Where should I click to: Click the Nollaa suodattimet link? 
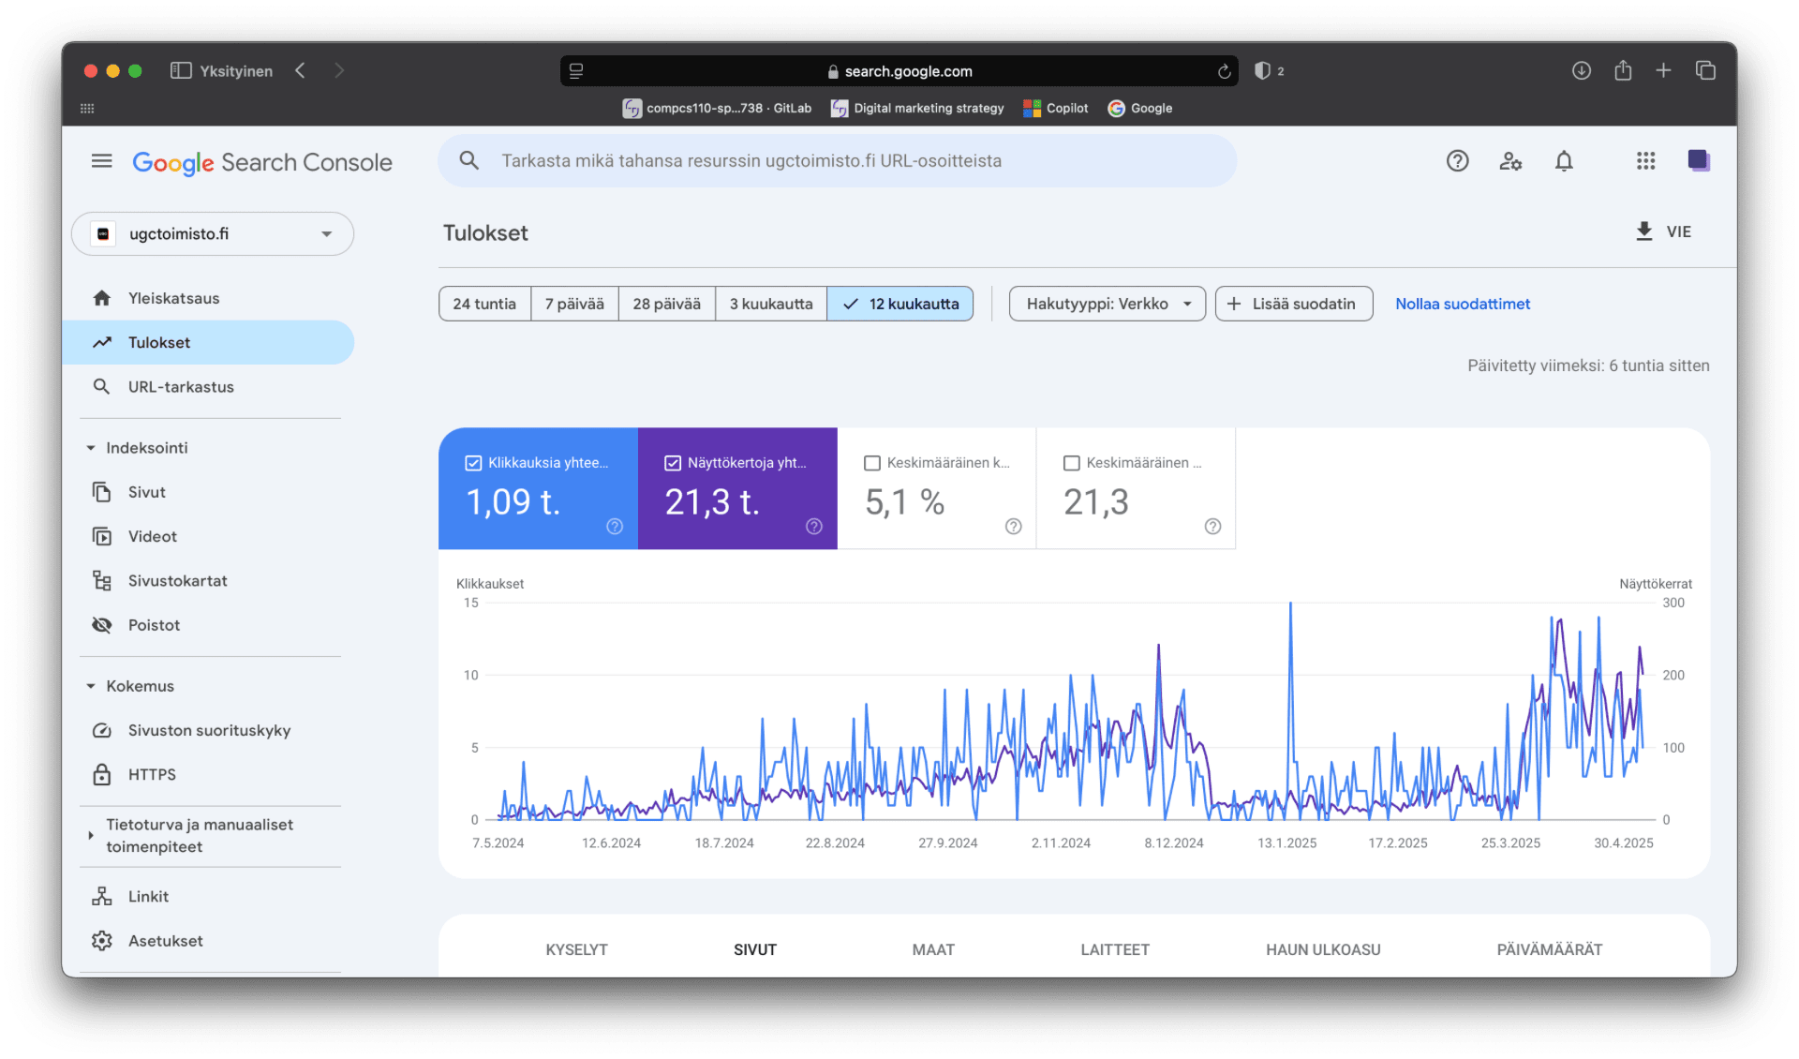click(x=1462, y=304)
